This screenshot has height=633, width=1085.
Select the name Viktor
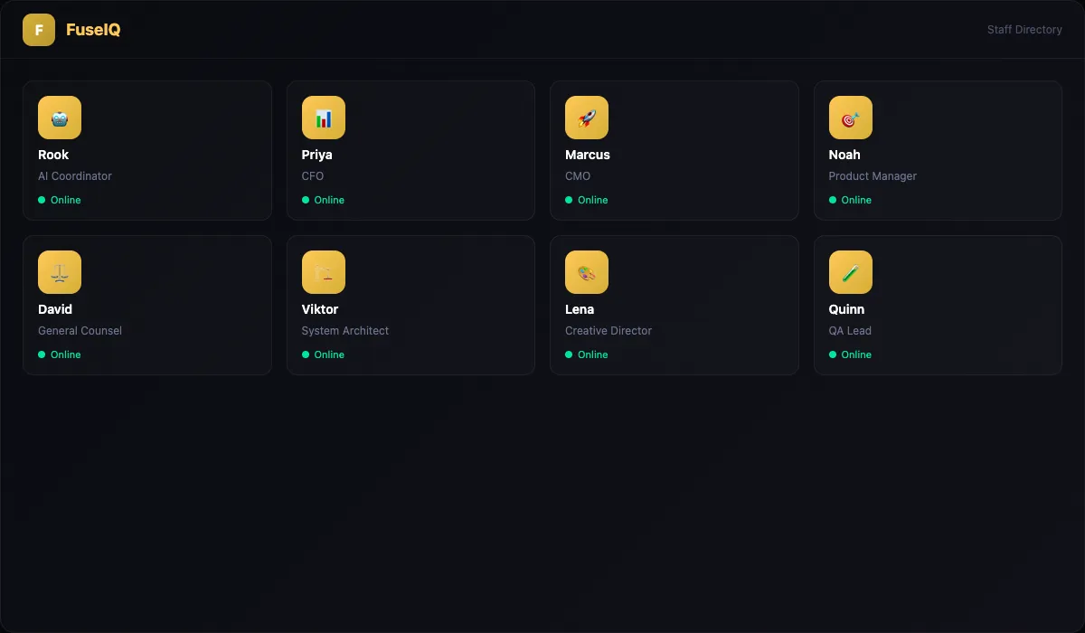[x=320, y=309]
